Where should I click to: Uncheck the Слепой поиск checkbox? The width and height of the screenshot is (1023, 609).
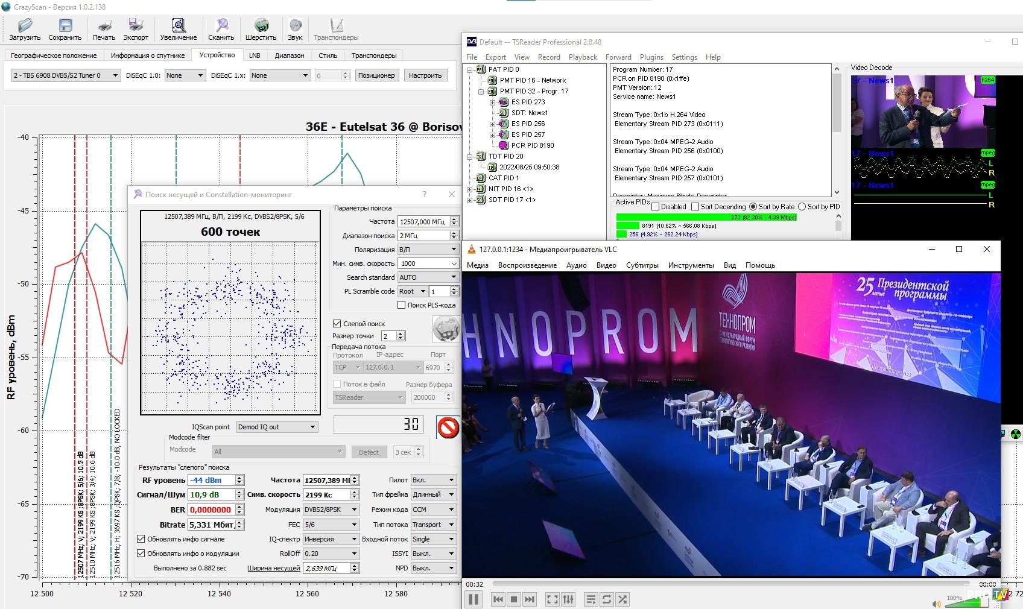point(337,324)
